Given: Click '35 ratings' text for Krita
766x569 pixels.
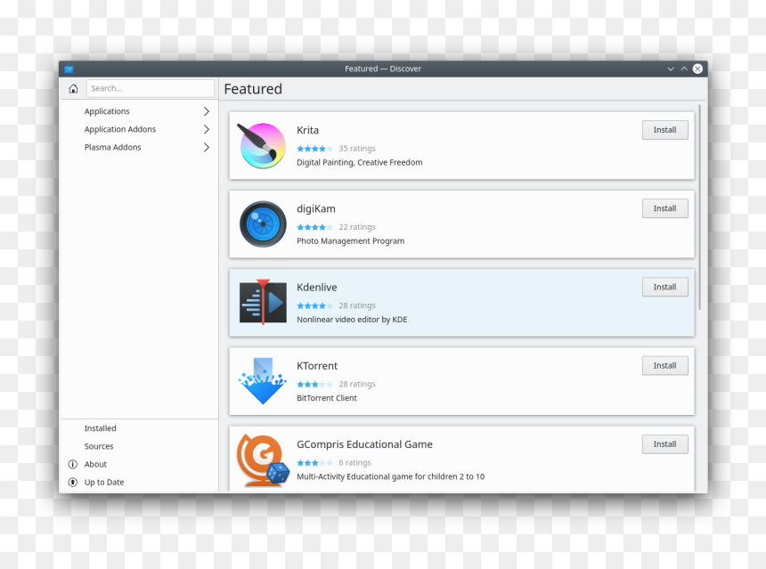Looking at the screenshot, I should 357,149.
